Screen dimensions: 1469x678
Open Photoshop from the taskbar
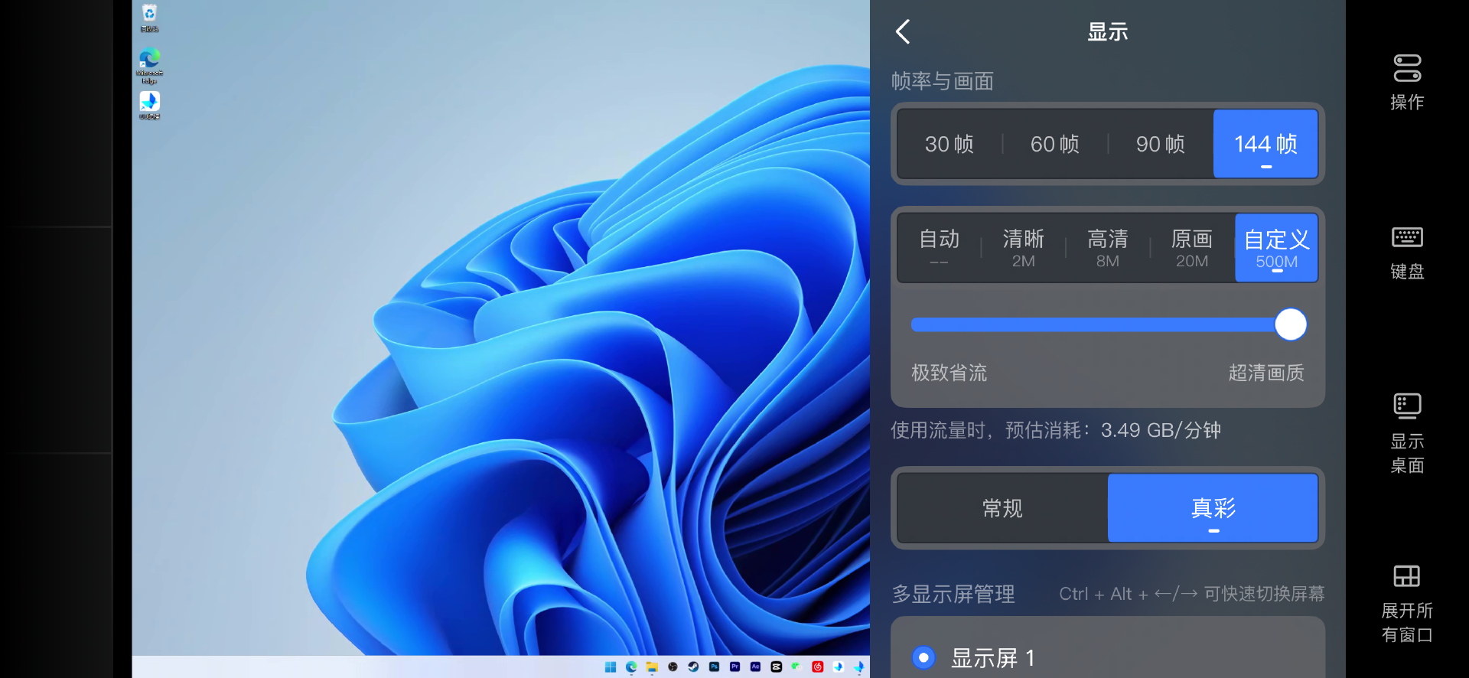[x=714, y=667]
